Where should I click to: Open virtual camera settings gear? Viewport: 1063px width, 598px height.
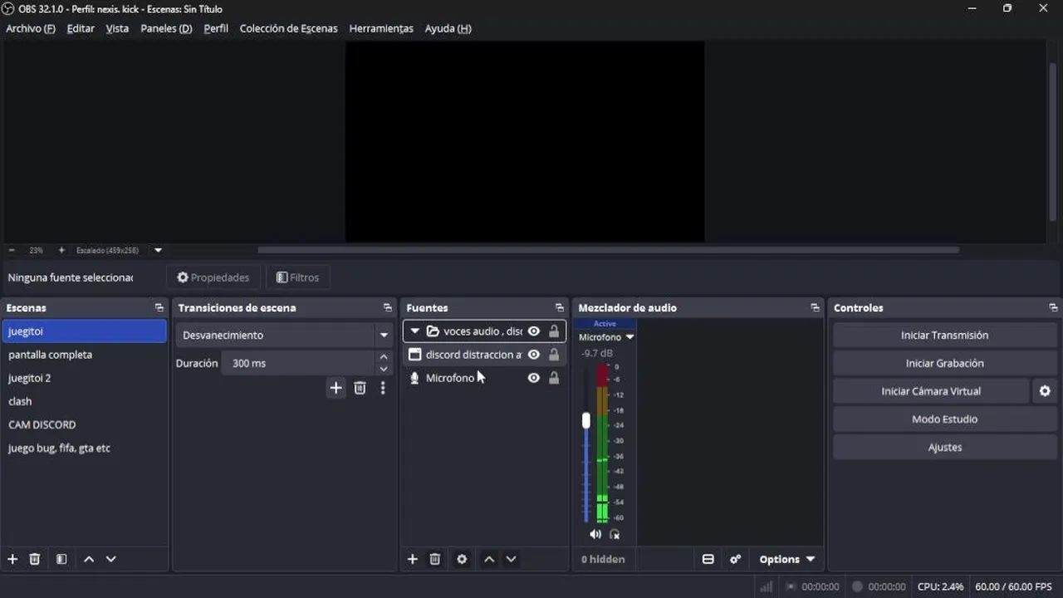click(1045, 391)
